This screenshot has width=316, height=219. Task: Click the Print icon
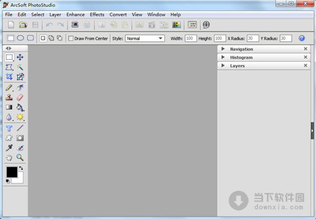tap(87, 25)
